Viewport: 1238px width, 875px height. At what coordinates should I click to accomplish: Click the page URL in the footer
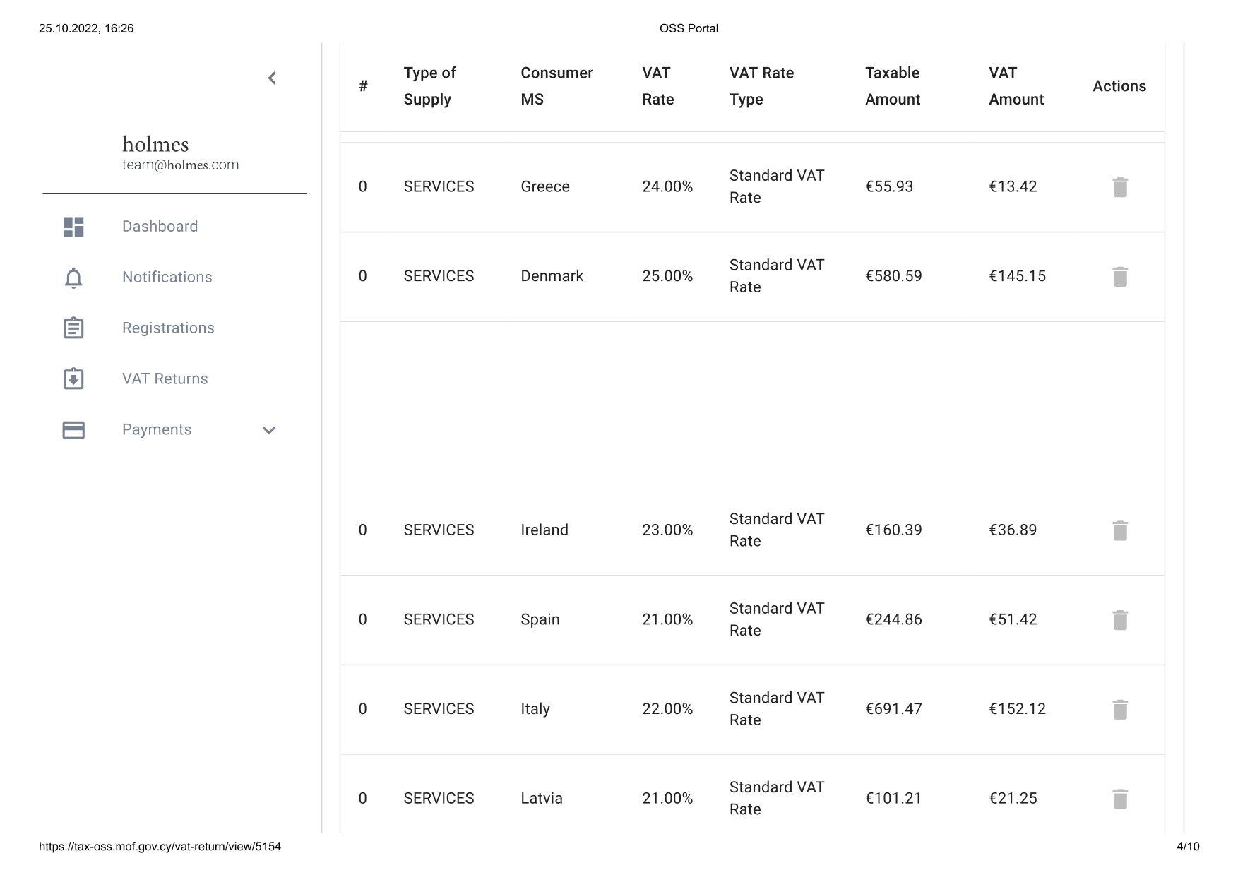(x=160, y=846)
